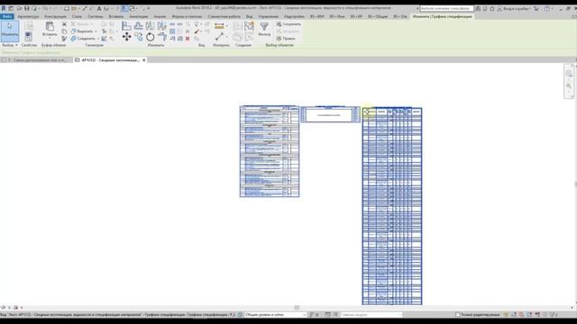This screenshot has height=324, width=577.
Task: Click Cut geometry (Вырезать) button
Action: coord(82,31)
